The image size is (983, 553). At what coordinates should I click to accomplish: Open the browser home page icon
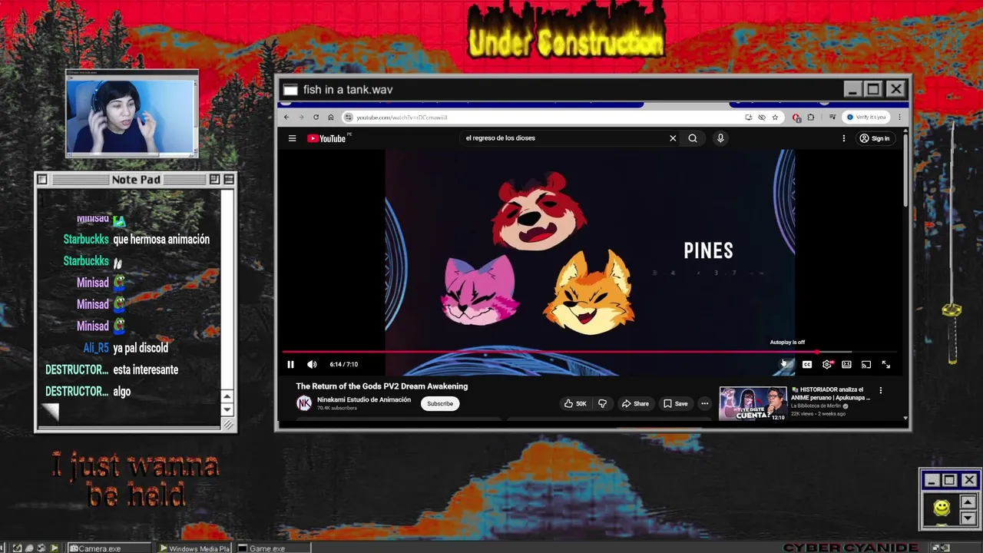coord(331,118)
